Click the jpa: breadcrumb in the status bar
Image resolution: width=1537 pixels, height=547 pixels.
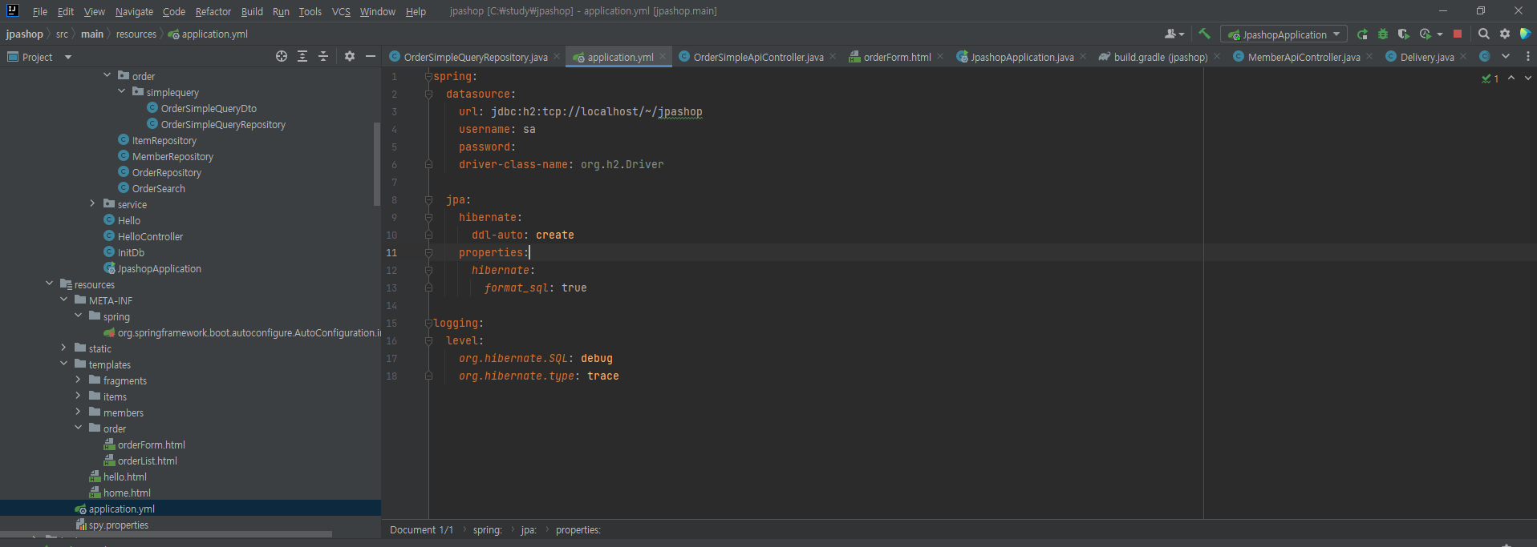click(529, 530)
